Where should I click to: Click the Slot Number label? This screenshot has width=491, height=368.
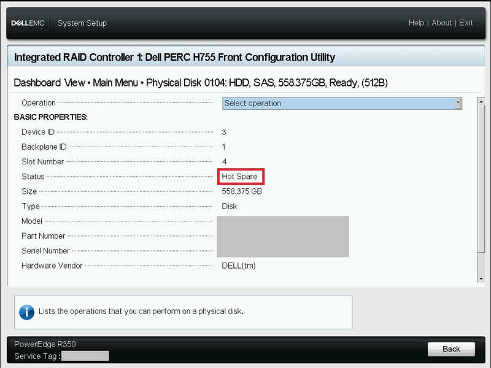[42, 162]
